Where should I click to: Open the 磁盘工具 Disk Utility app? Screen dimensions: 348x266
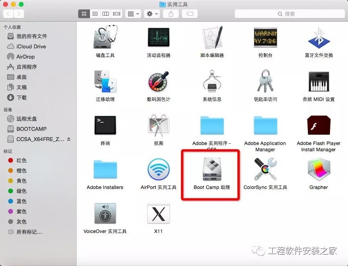pos(105,37)
